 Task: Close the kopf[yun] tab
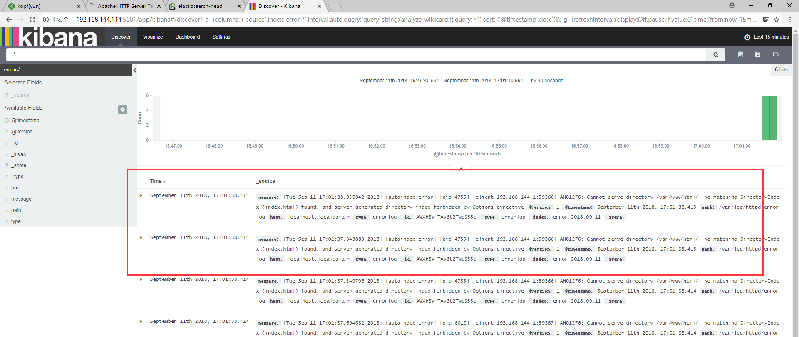click(78, 6)
